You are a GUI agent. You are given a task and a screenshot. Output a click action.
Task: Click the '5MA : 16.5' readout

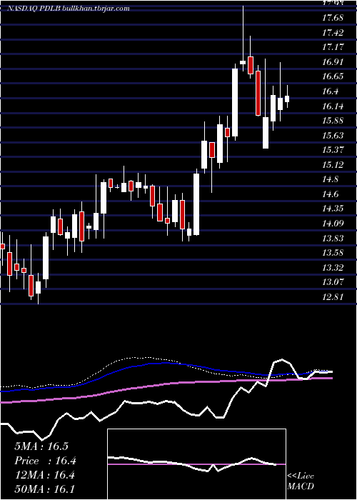[41, 446]
